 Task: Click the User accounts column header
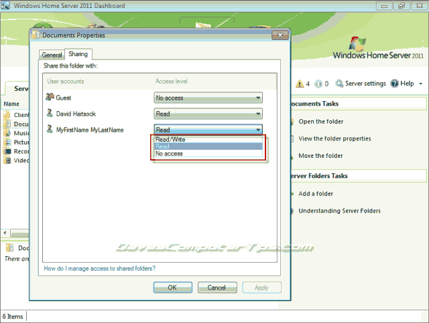click(66, 81)
